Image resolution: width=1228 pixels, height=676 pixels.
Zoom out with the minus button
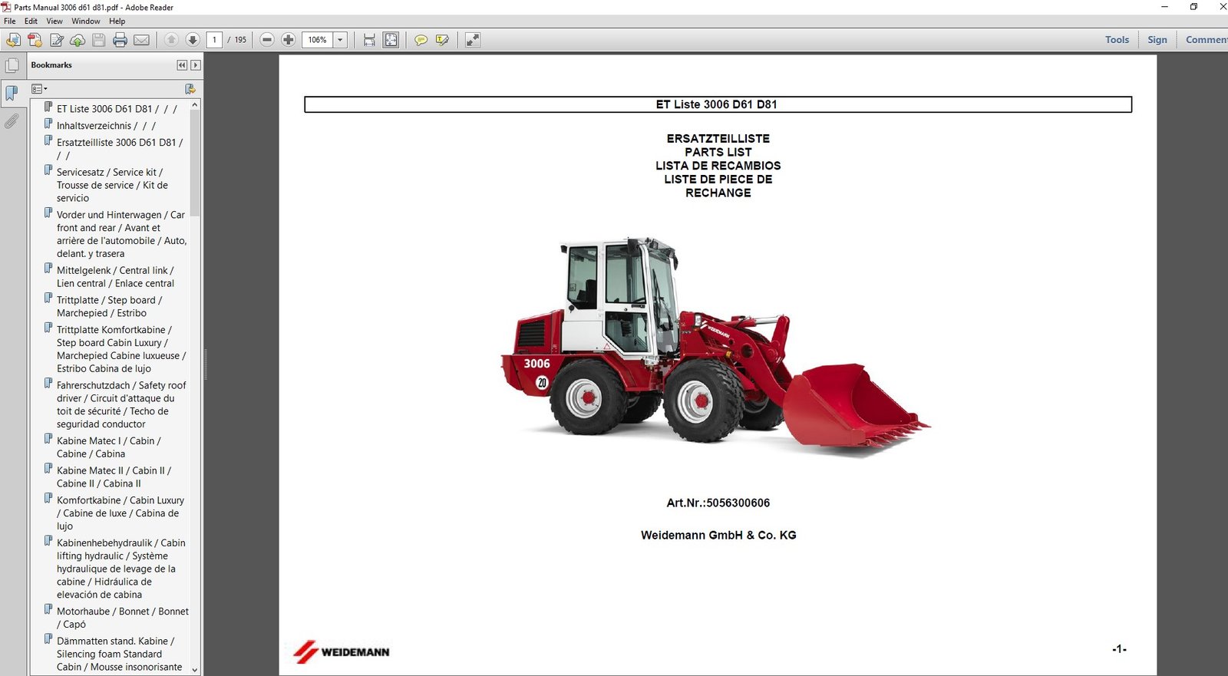267,40
